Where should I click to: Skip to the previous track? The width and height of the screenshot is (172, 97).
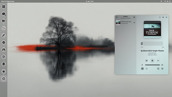pos(147,60)
